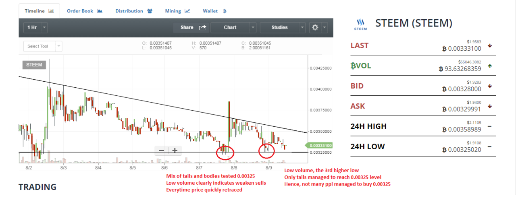Open chart settings gear icon
The height and width of the screenshot is (206, 516).
(315, 27)
